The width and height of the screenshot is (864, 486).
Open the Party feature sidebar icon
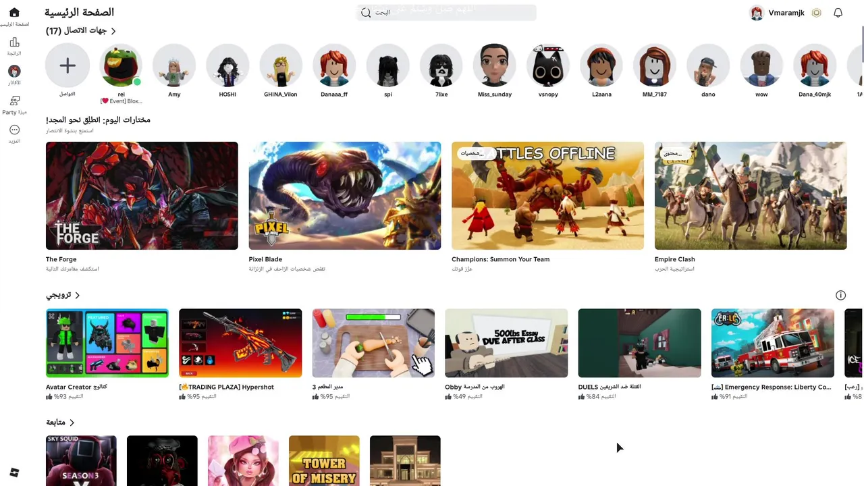pos(14,101)
